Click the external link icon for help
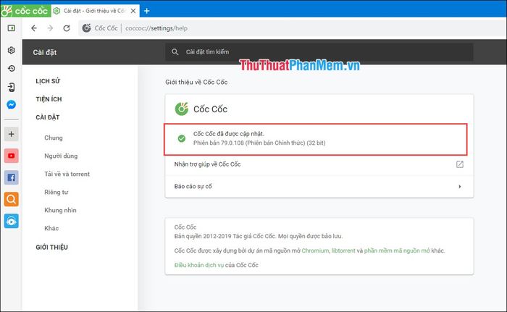507x312 pixels. (x=460, y=164)
